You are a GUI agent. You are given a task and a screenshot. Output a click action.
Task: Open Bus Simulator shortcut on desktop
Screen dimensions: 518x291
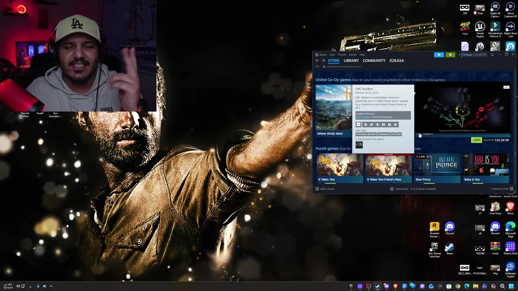55,115
